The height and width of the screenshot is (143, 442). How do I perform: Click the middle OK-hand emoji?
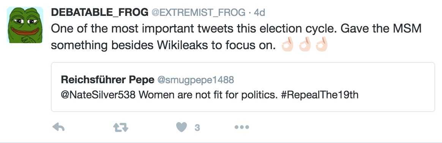click(x=305, y=44)
